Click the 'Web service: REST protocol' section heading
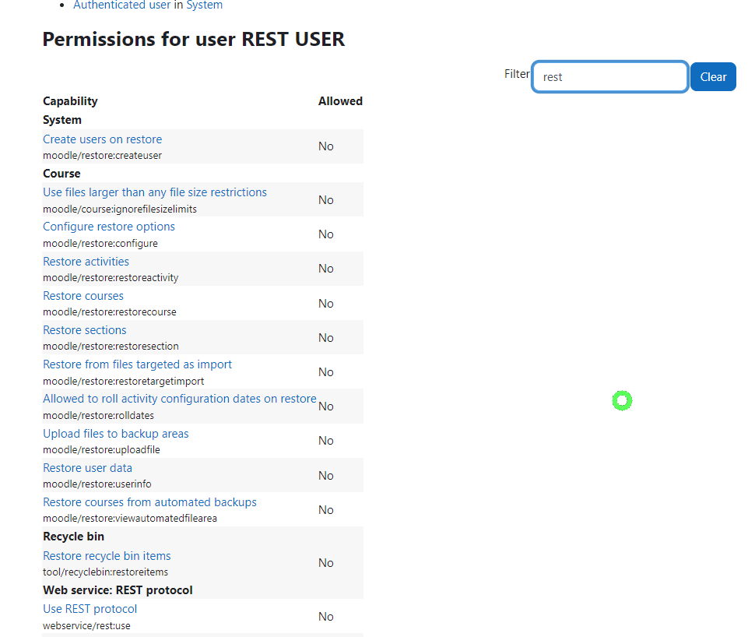 coord(118,590)
